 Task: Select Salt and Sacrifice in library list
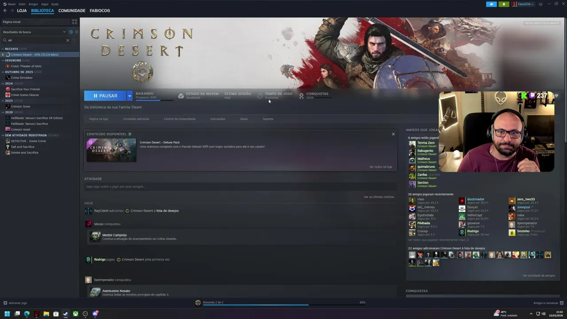pos(22,147)
